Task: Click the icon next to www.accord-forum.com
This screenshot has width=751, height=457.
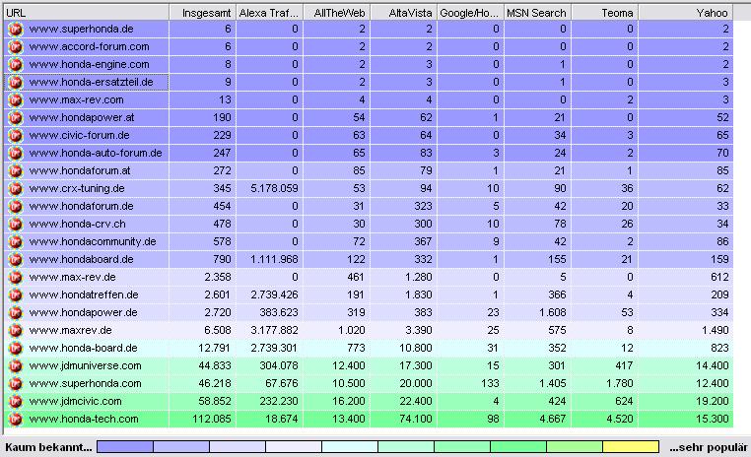Action: coord(15,46)
